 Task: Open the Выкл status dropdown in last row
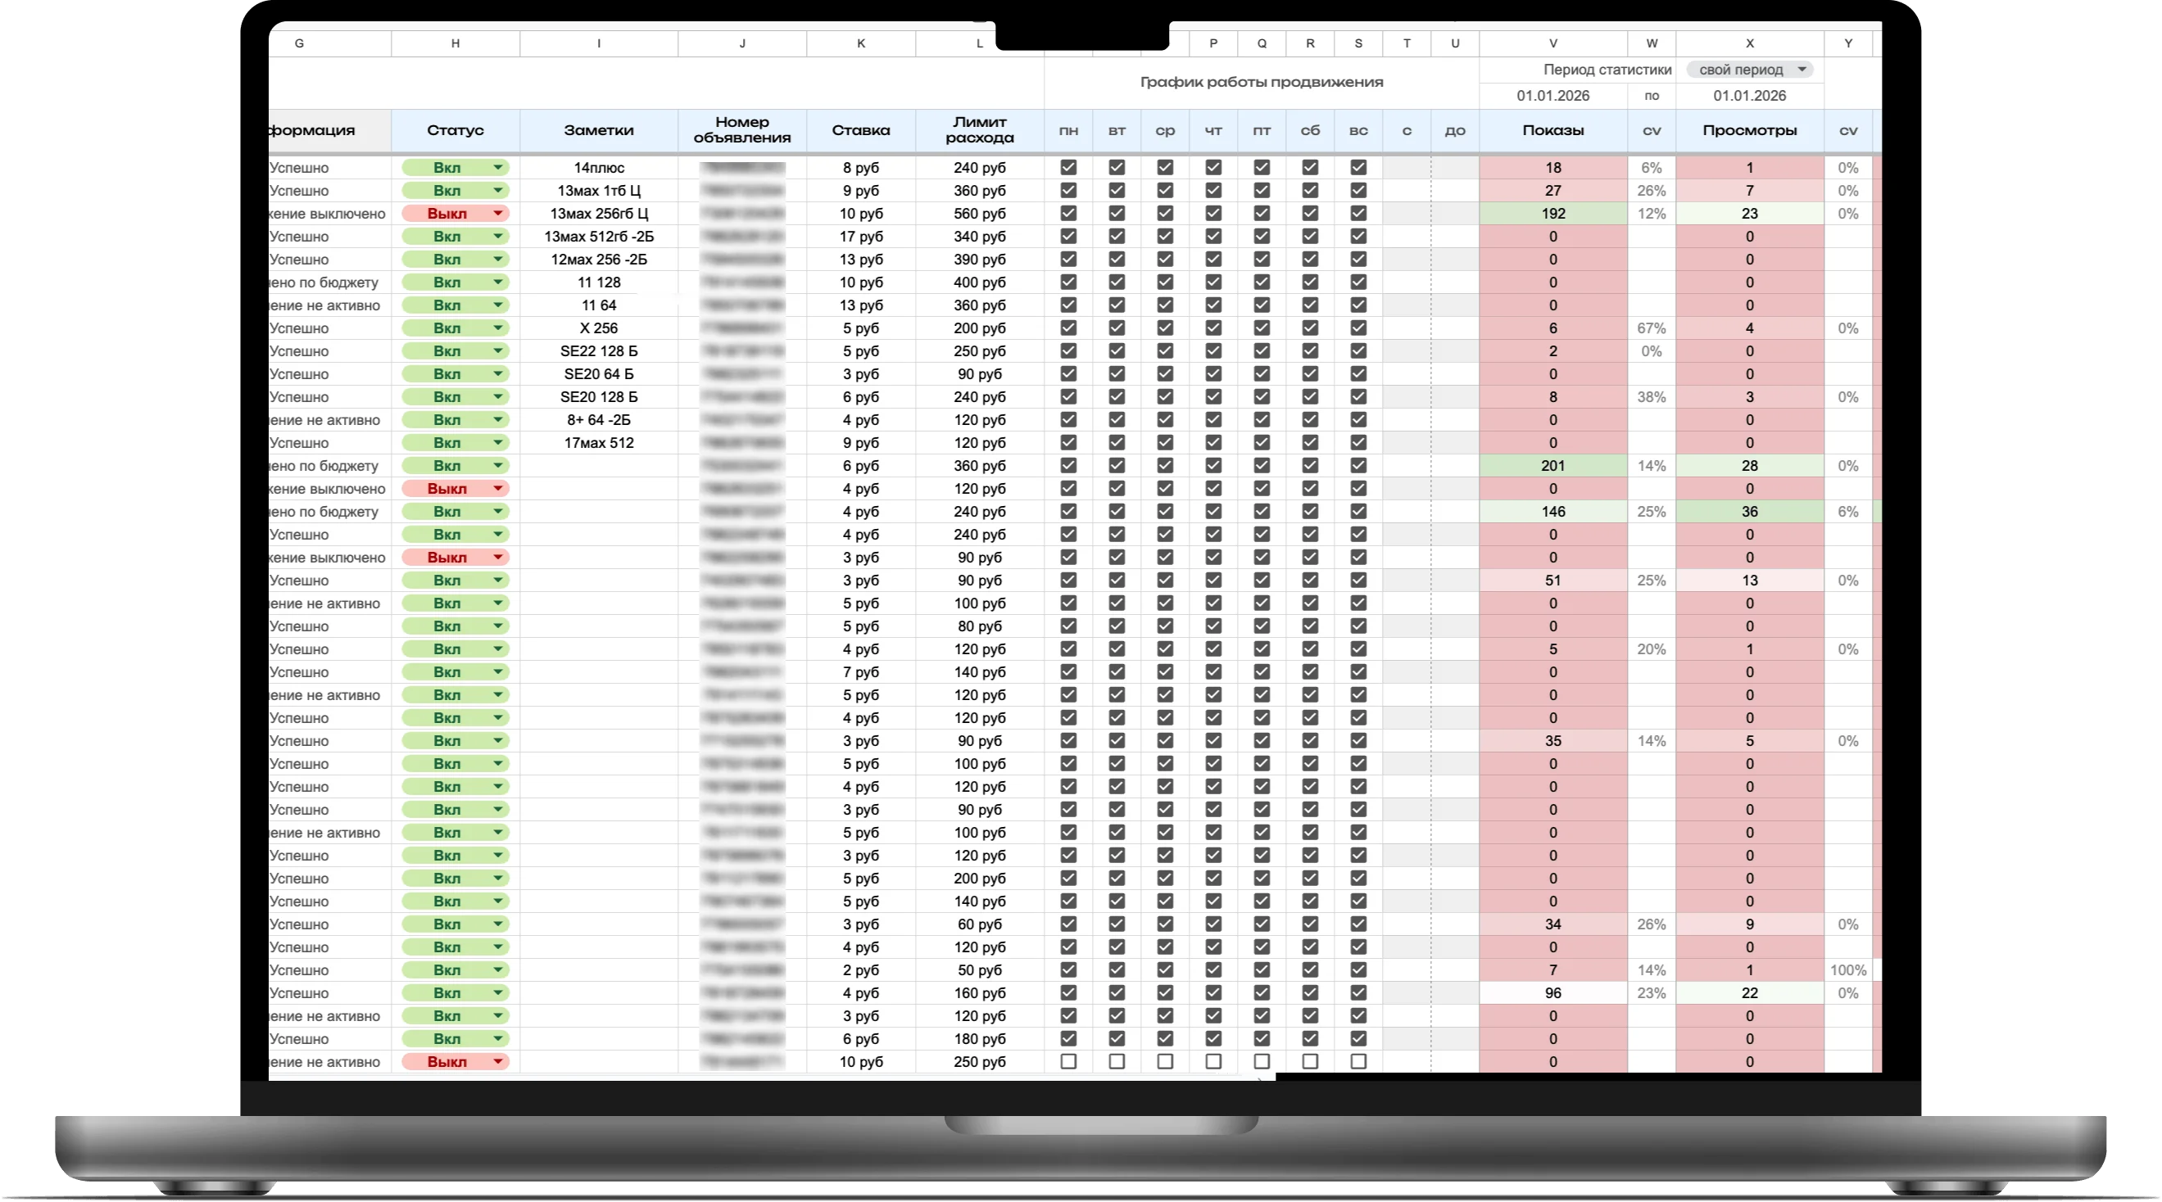(x=498, y=1062)
